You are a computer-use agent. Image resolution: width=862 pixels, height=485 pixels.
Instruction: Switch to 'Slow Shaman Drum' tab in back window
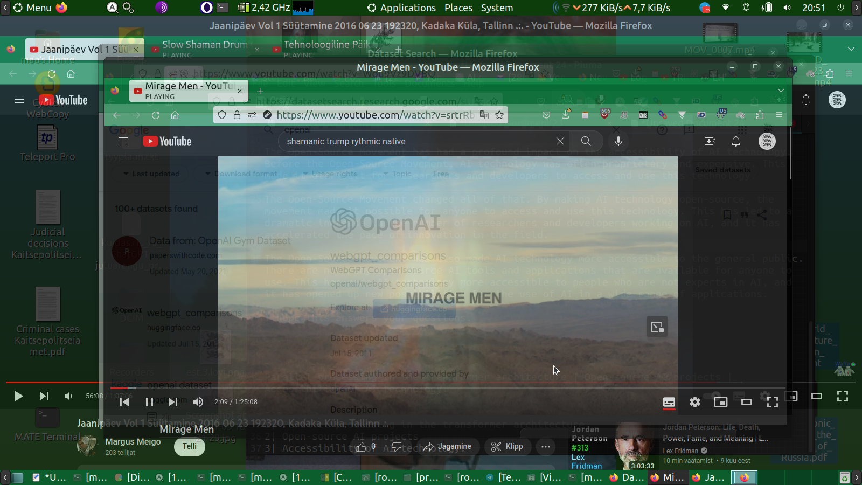click(205, 49)
